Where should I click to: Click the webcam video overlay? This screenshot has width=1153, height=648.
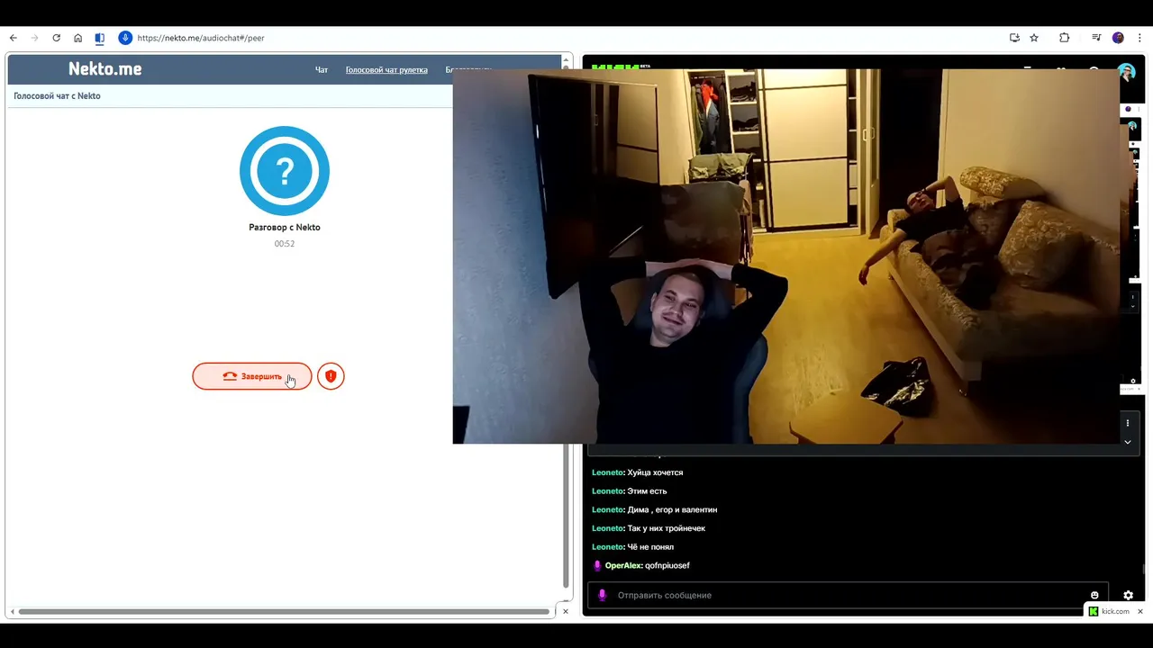(x=785, y=256)
